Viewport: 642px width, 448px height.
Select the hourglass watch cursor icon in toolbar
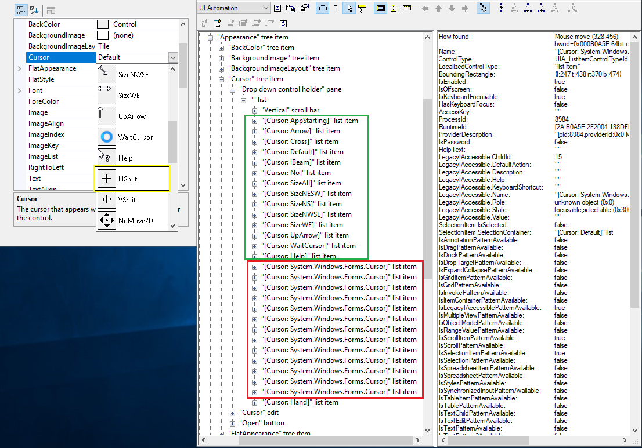(394, 8)
